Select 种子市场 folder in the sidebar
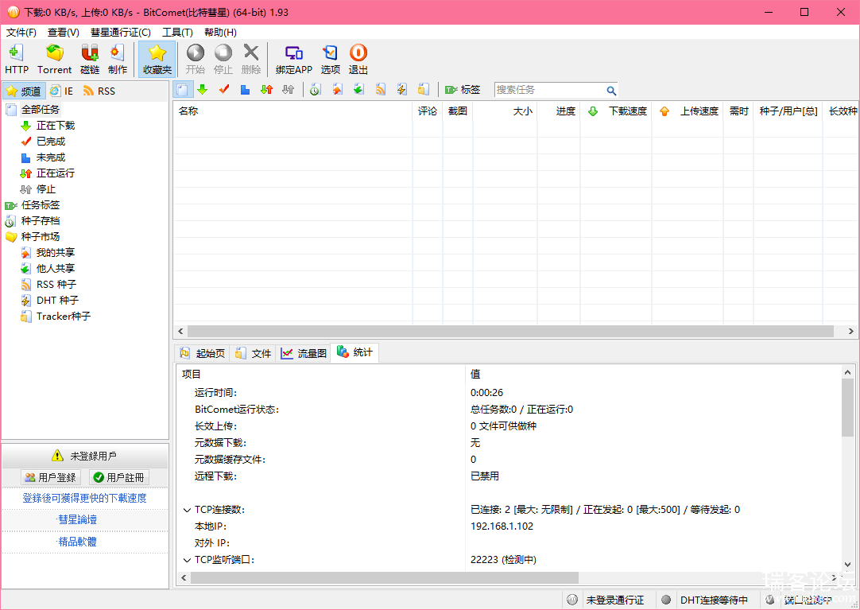 pyautogui.click(x=40, y=237)
